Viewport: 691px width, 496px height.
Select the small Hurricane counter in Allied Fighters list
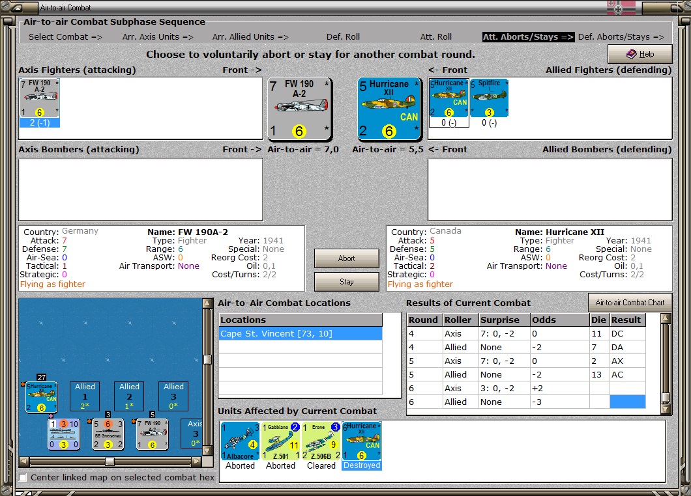click(448, 98)
